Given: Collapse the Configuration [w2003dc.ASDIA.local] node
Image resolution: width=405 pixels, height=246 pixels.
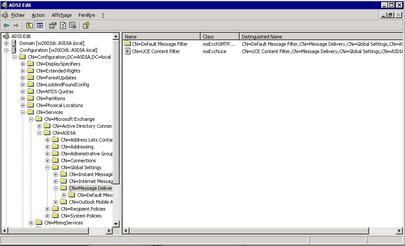Looking at the screenshot, I should pyautogui.click(x=6, y=50).
